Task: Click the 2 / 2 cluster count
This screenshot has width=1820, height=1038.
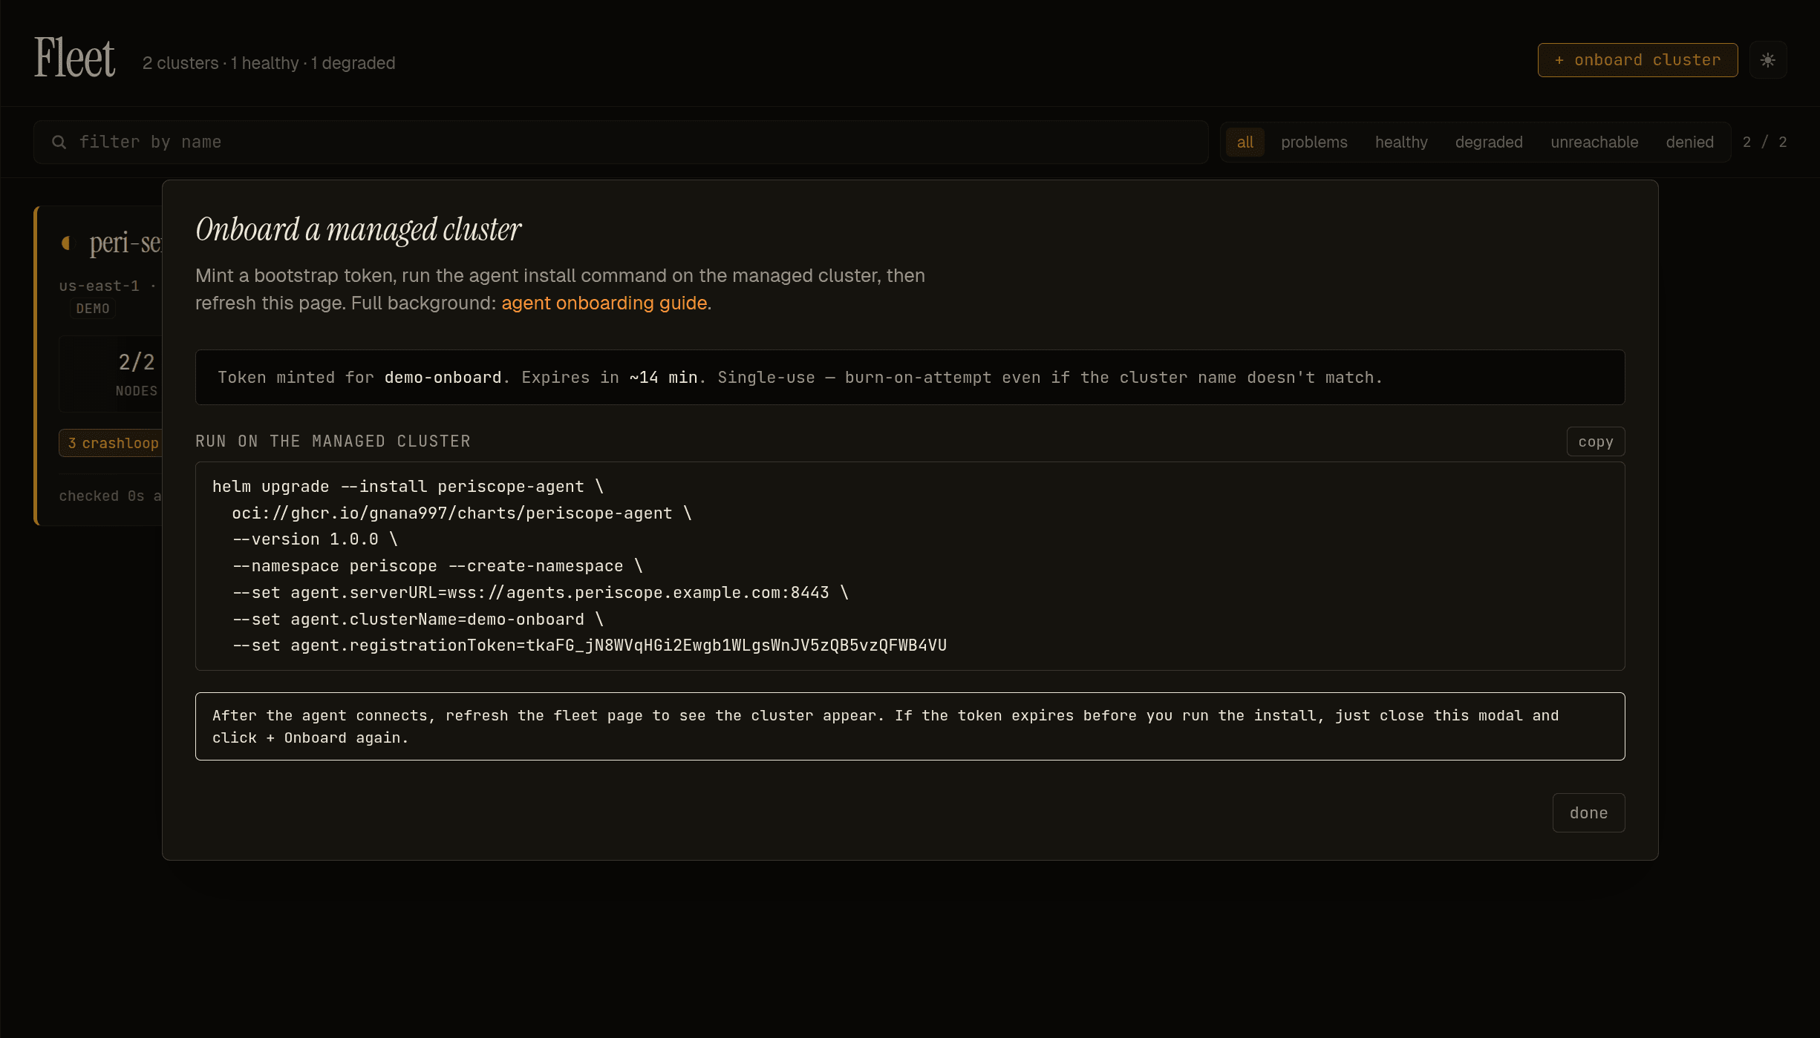Action: pyautogui.click(x=1764, y=142)
